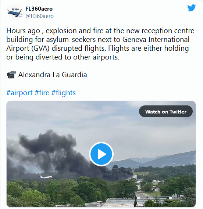Click the Alexandra La Guardia credit text

point(53,75)
